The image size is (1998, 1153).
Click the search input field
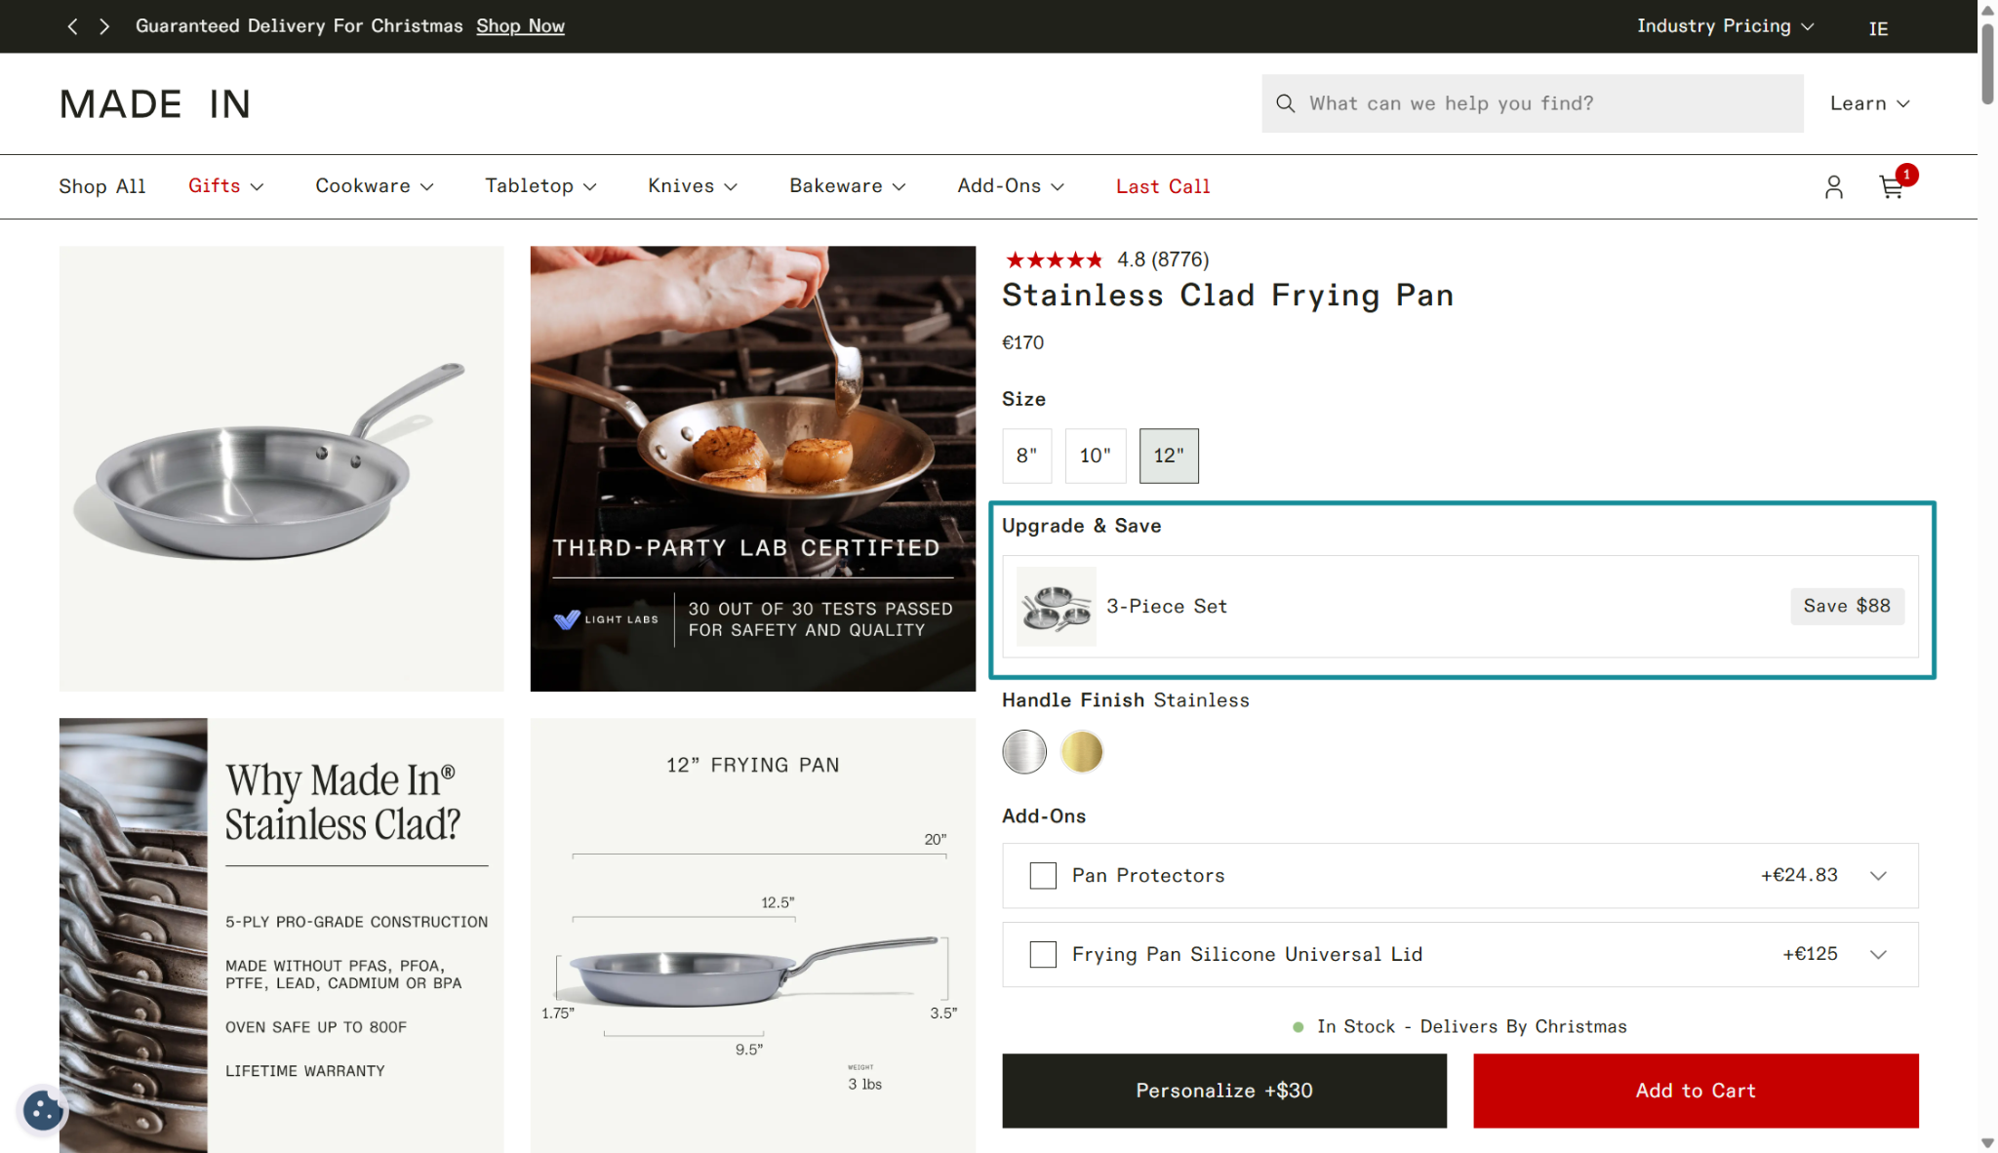1551,103
